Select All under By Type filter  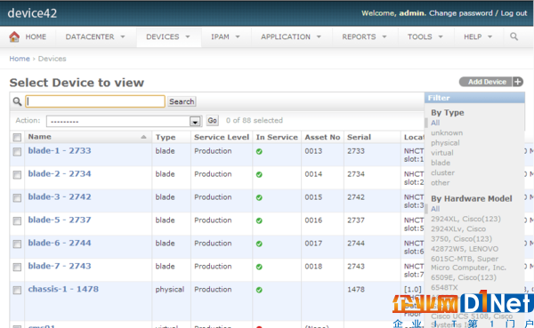click(x=435, y=123)
